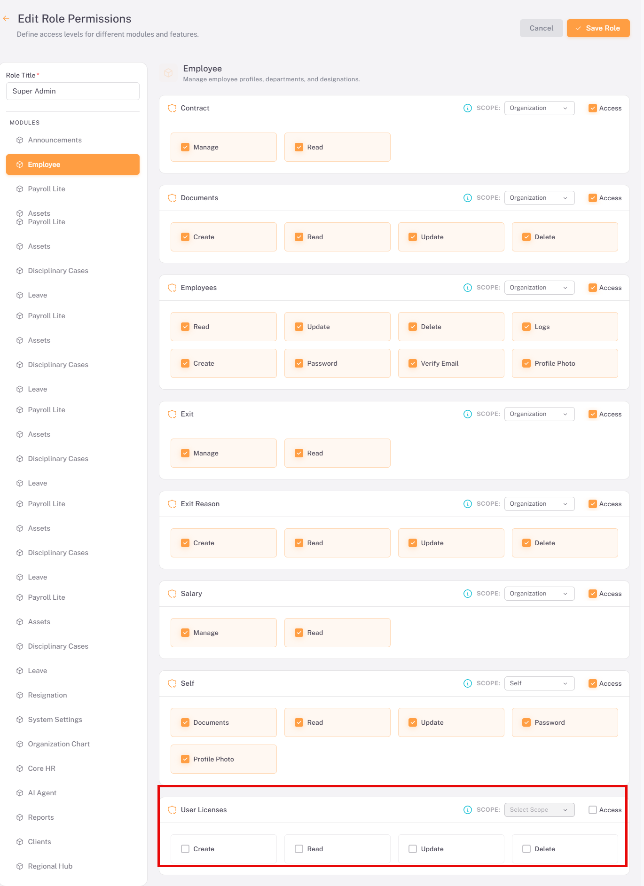The width and height of the screenshot is (644, 886).
Task: Uncheck the Employees Password permission
Action: click(x=299, y=363)
